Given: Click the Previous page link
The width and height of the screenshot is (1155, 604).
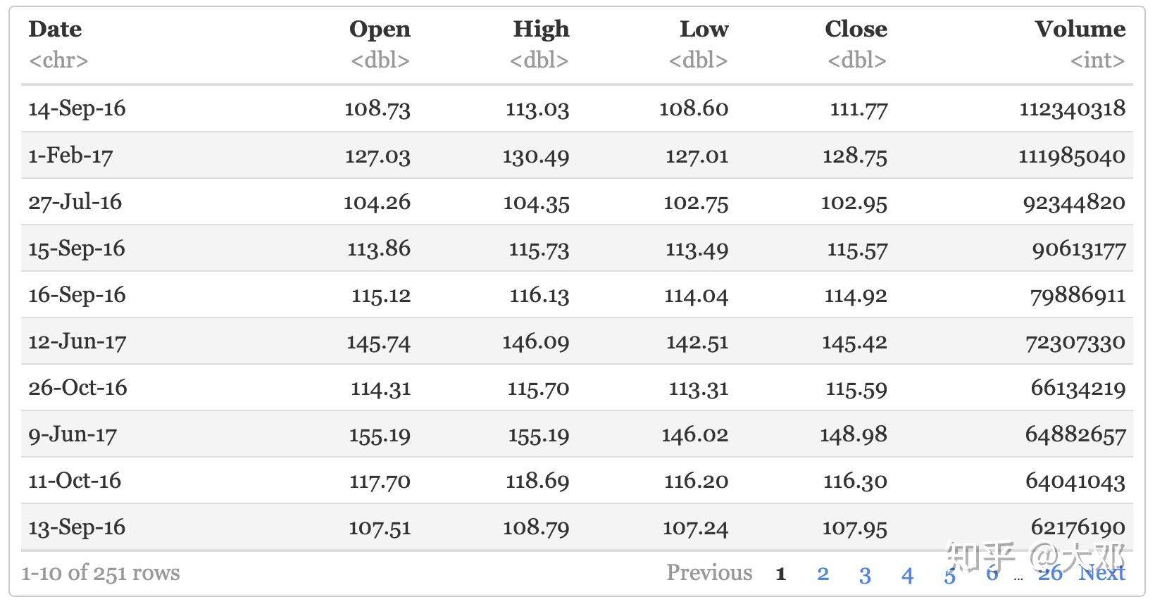Looking at the screenshot, I should coord(709,573).
